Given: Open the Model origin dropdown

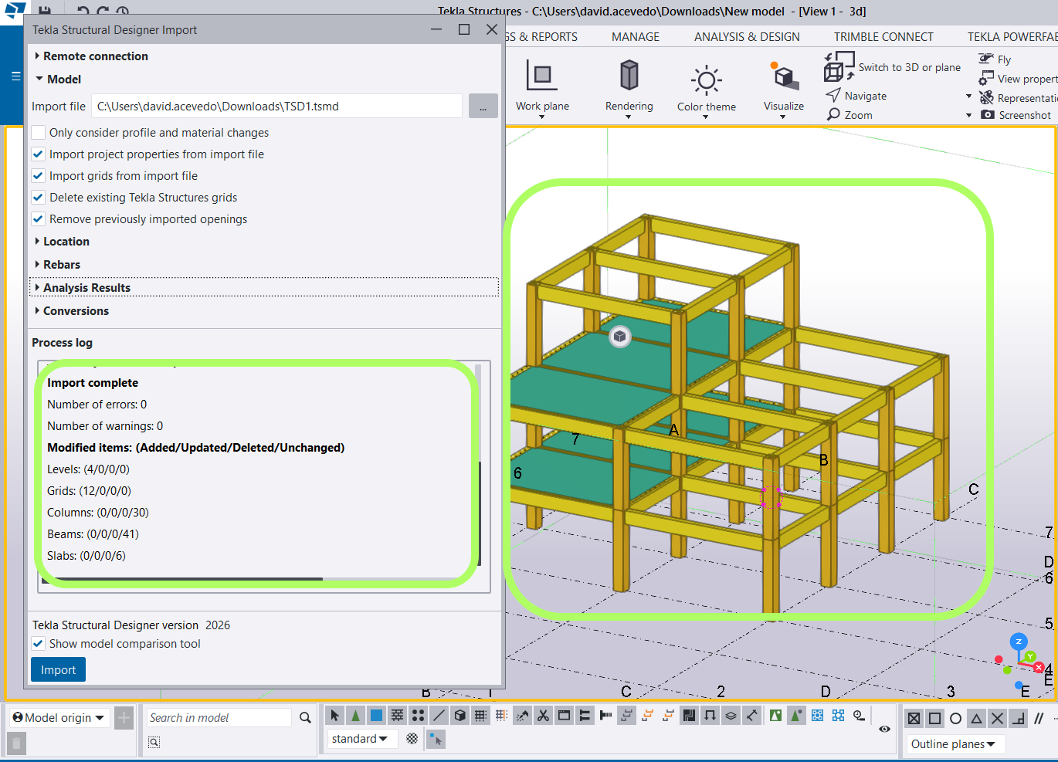Looking at the screenshot, I should point(59,718).
